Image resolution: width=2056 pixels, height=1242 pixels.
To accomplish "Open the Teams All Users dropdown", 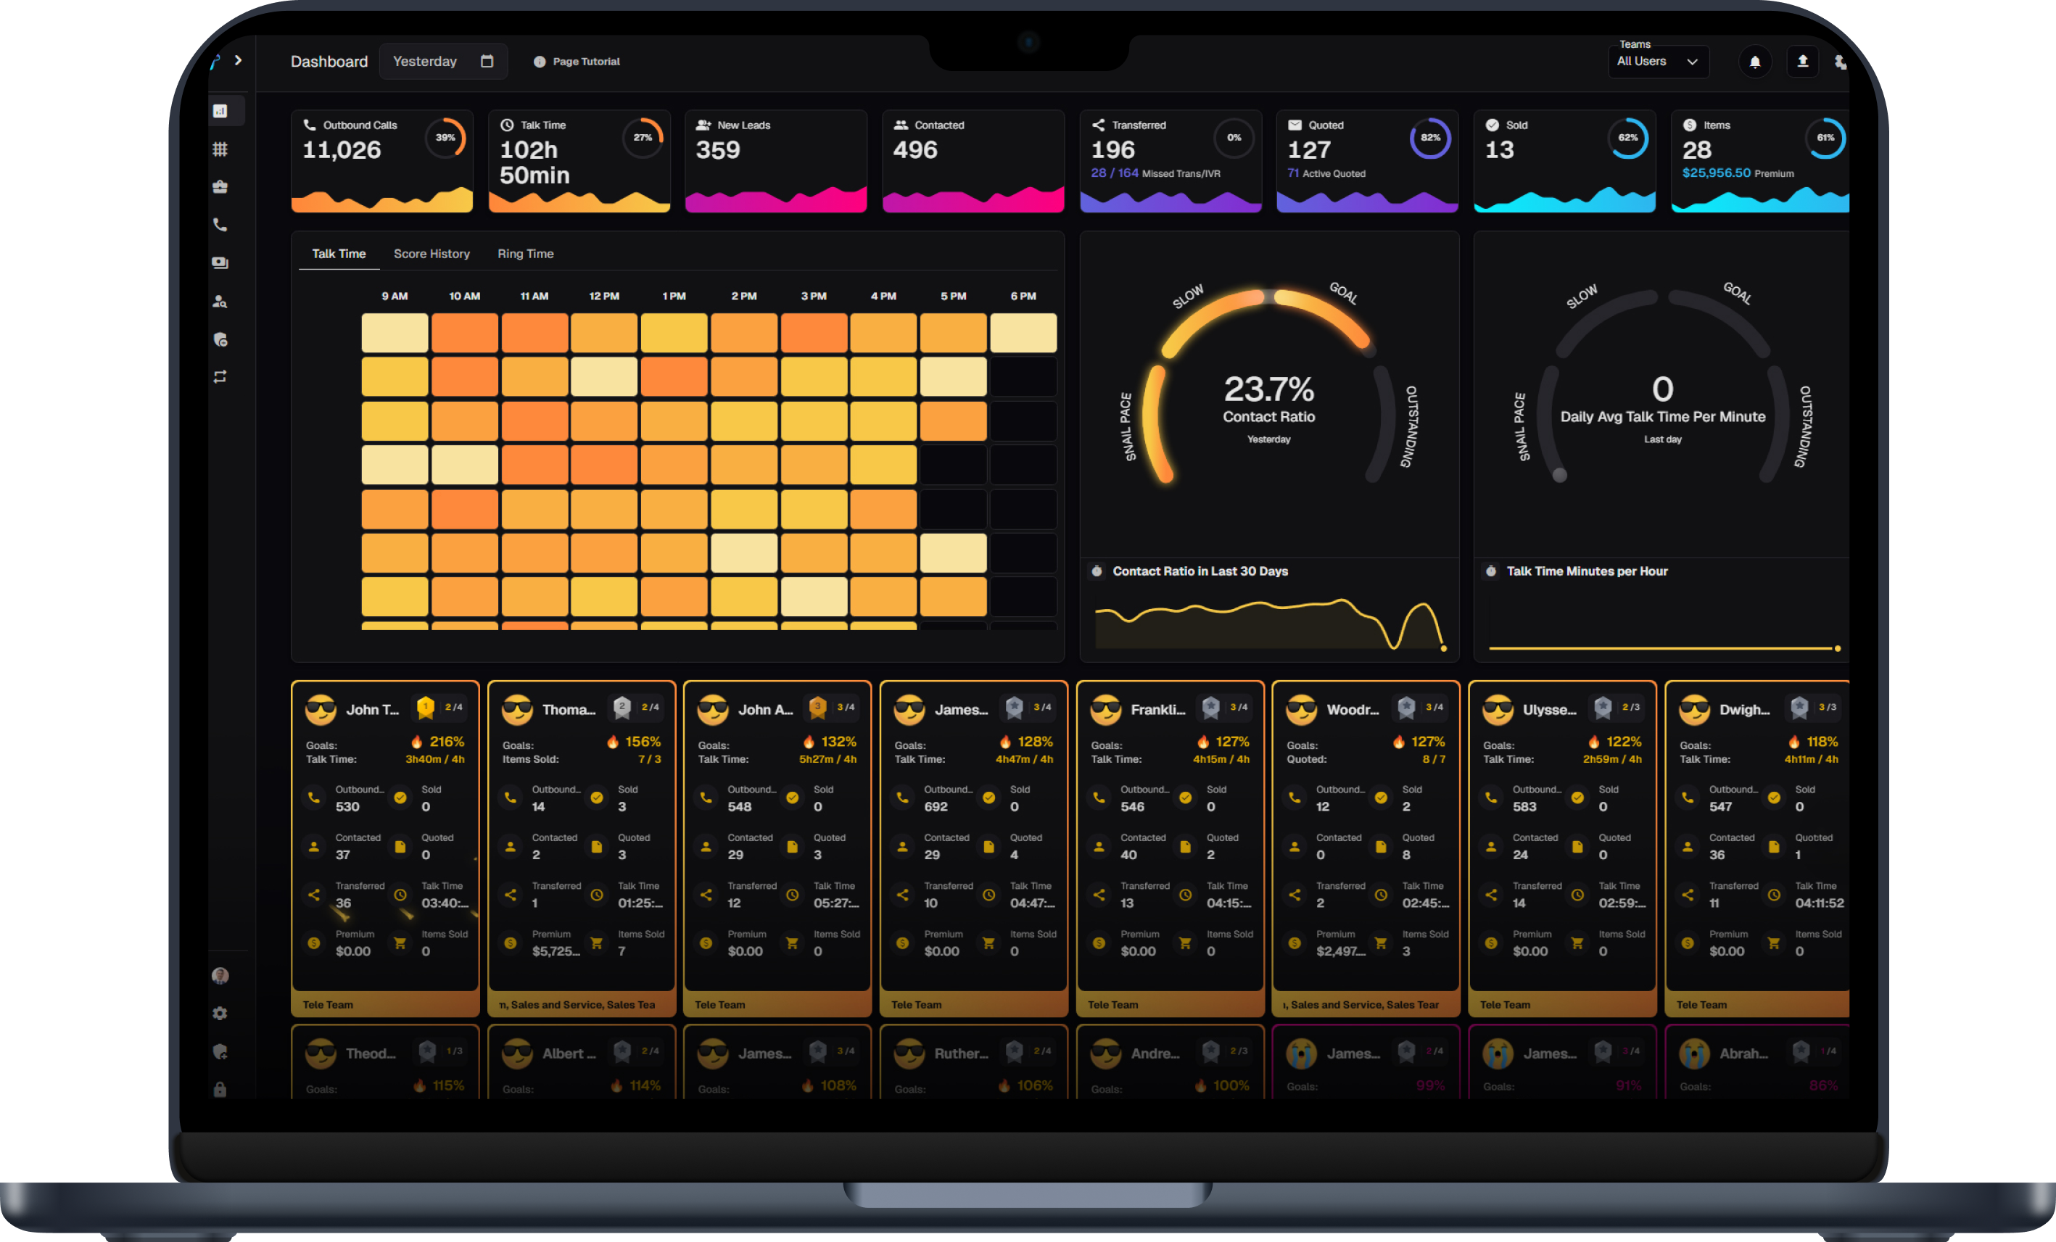I will [x=1656, y=62].
